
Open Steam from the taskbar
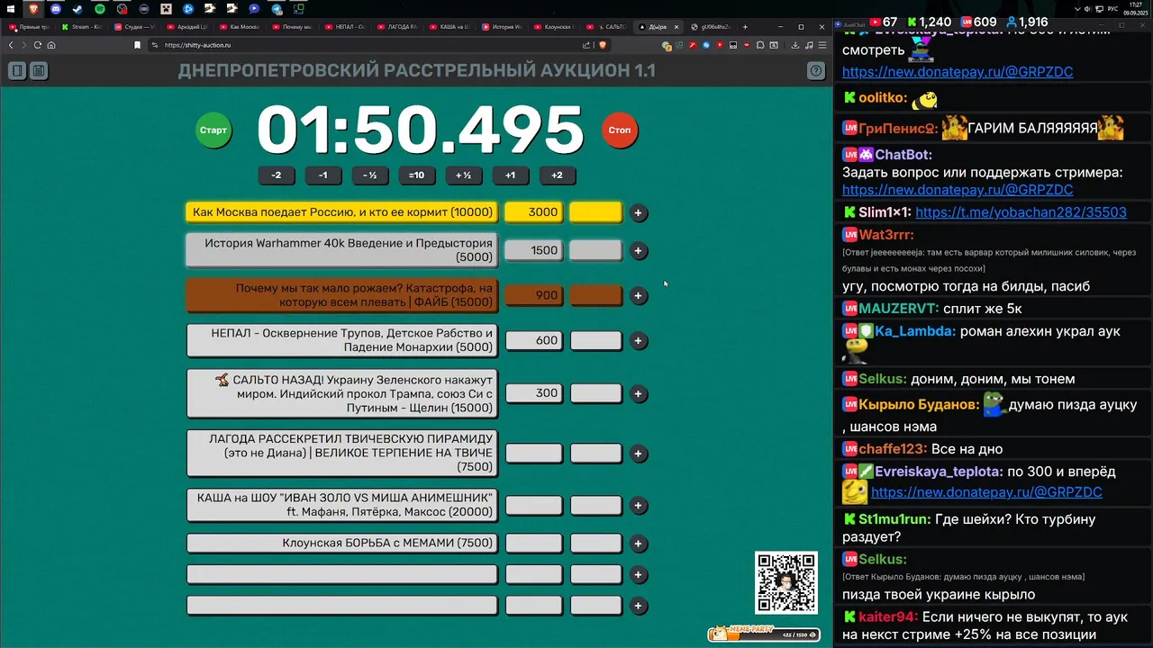[77, 9]
